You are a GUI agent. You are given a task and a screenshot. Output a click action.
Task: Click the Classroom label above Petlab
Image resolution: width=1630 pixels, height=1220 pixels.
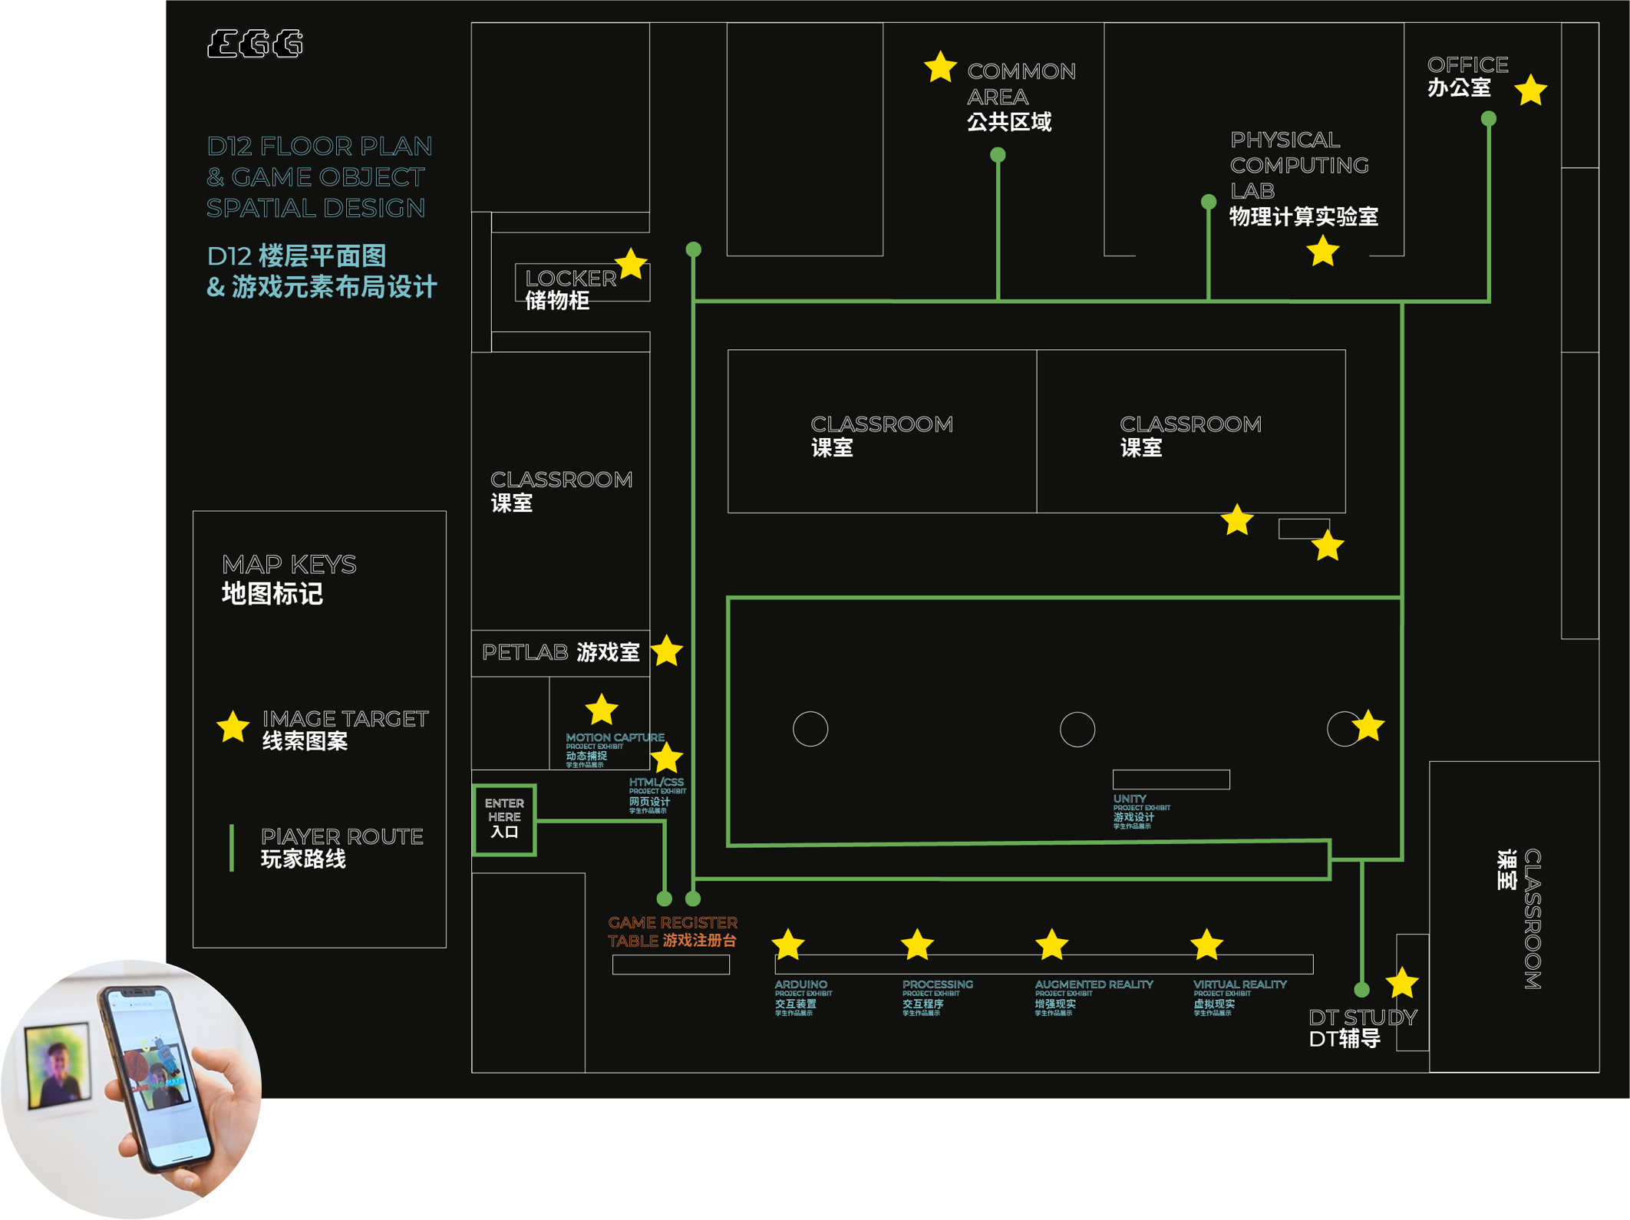[x=561, y=491]
